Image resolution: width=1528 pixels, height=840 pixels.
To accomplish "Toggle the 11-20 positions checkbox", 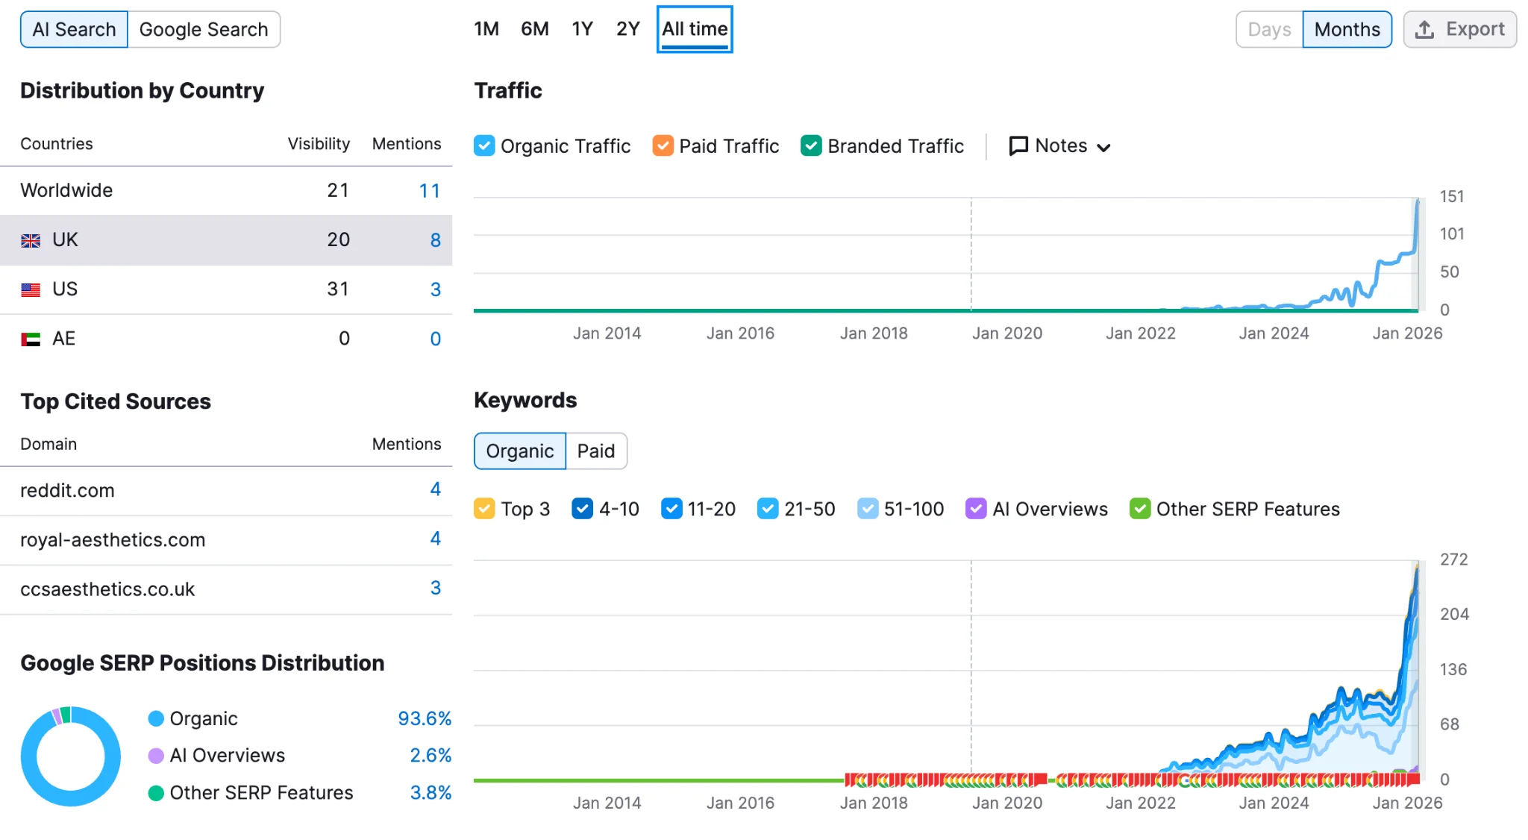I will tap(671, 509).
